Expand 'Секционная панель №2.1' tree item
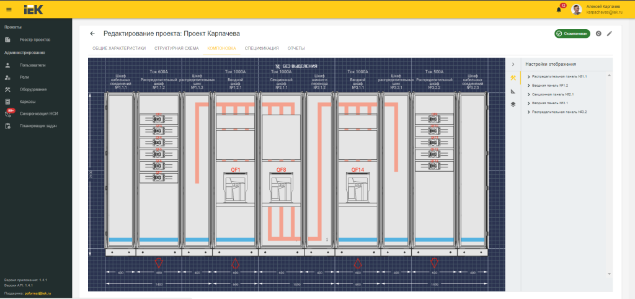635x299 pixels. point(528,94)
